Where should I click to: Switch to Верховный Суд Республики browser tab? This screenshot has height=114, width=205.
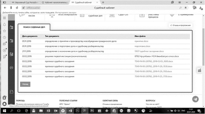point(25,2)
